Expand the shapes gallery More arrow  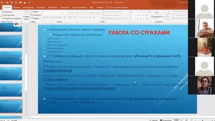pyautogui.click(x=149, y=18)
